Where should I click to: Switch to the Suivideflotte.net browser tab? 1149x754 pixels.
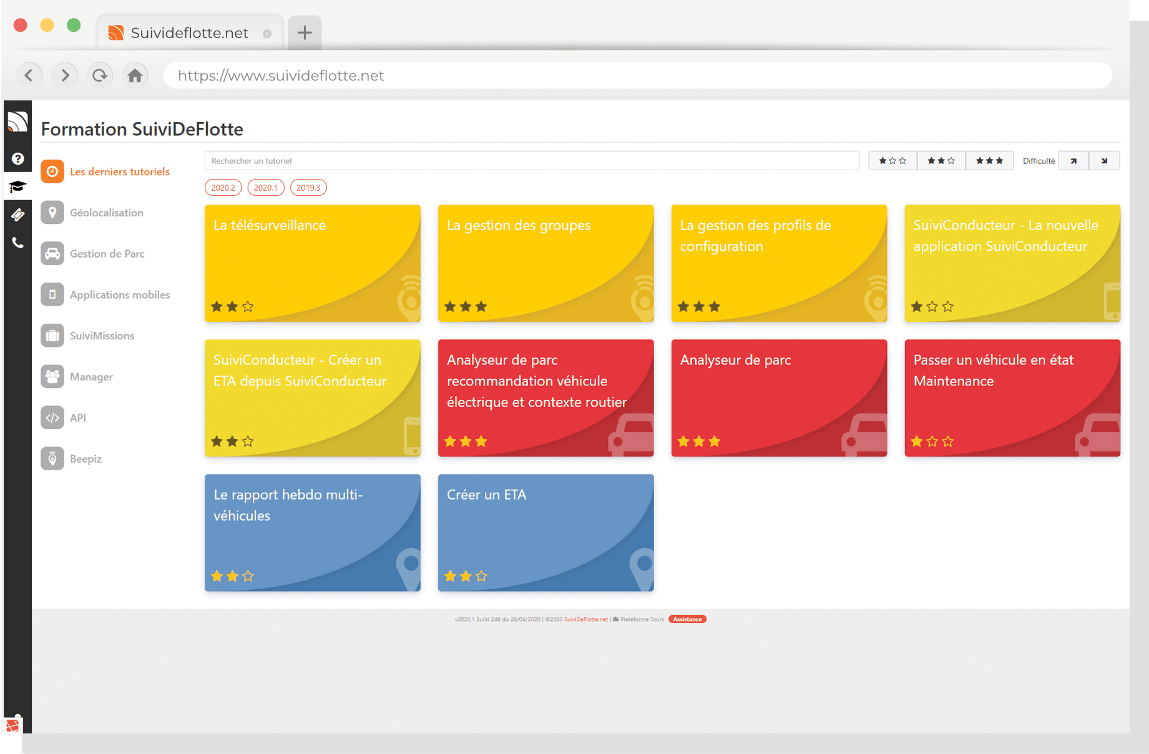(x=190, y=33)
